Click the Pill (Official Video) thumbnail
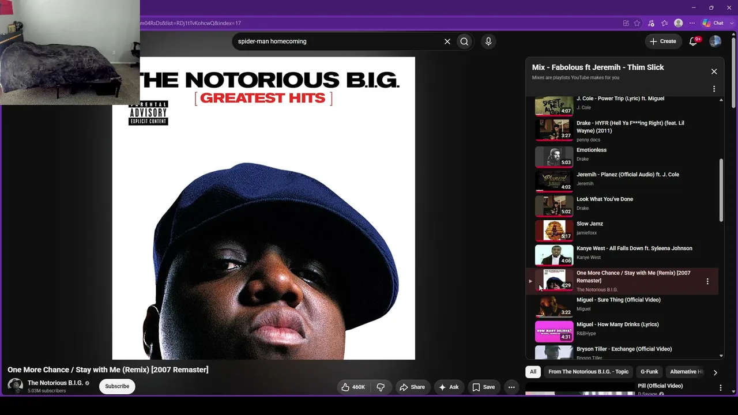This screenshot has height=415, width=738. [x=580, y=389]
